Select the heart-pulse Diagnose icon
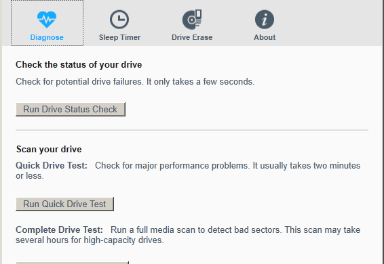This screenshot has height=264, width=384. pyautogui.click(x=47, y=20)
